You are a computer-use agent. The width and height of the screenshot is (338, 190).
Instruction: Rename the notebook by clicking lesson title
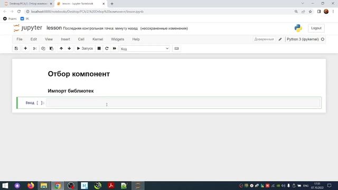coord(54,28)
